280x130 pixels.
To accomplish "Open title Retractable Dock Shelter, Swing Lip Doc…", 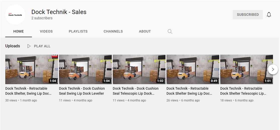I will [x=28, y=91].
